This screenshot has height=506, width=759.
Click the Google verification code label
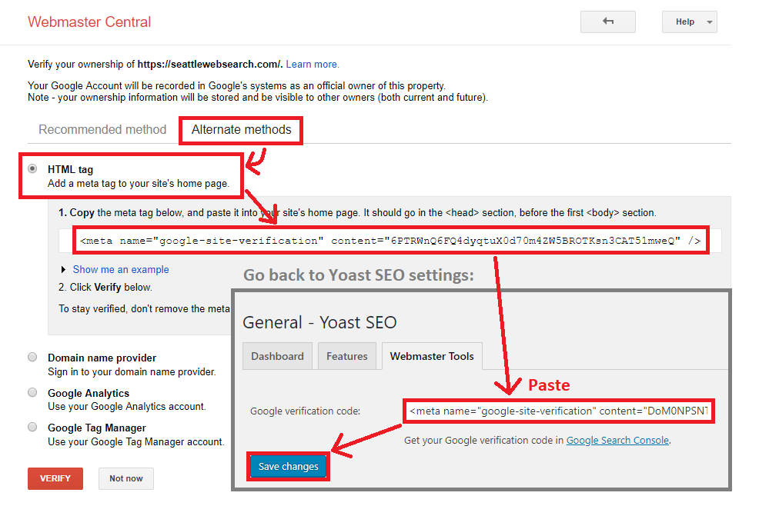pos(305,411)
